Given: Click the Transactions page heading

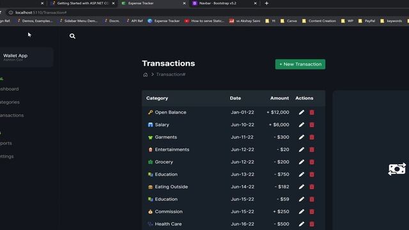Looking at the screenshot, I should pos(169,63).
